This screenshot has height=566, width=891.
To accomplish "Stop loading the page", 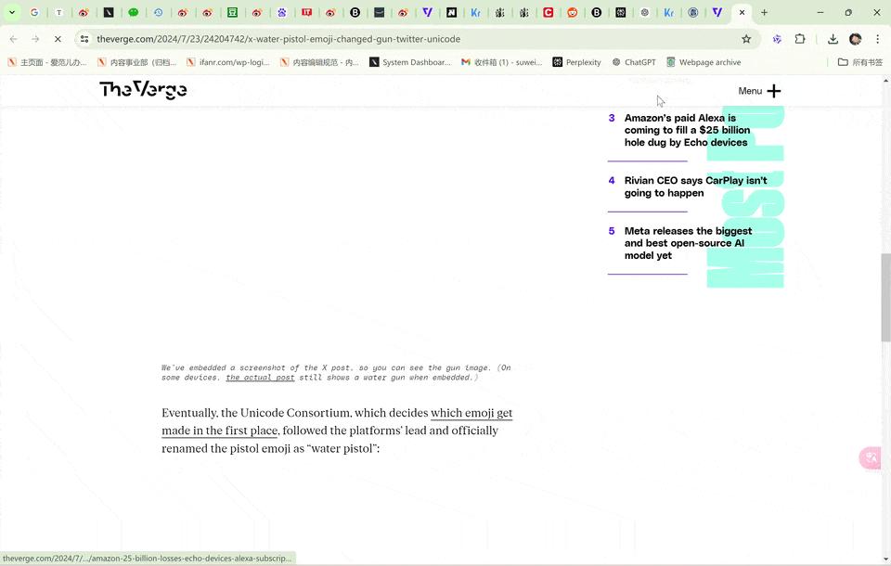I will [x=58, y=39].
